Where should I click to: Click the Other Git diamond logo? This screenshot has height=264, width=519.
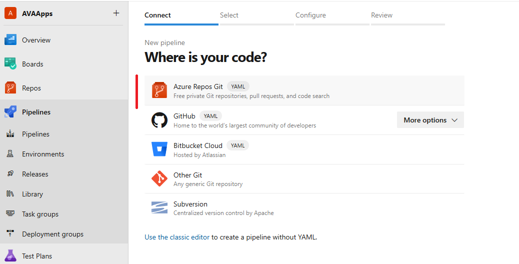[x=159, y=178]
